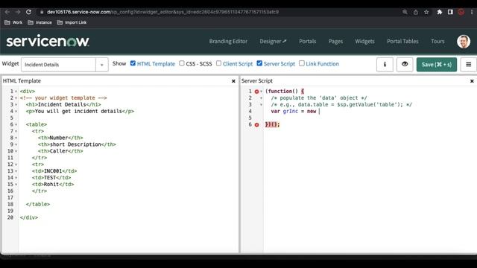477x268 pixels.
Task: Open red browser profile icon
Action: [x=461, y=12]
